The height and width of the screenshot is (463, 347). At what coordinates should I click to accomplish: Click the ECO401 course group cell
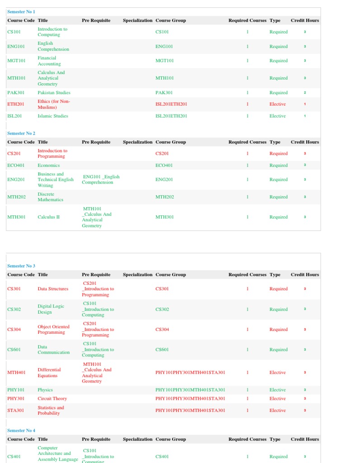[164, 165]
